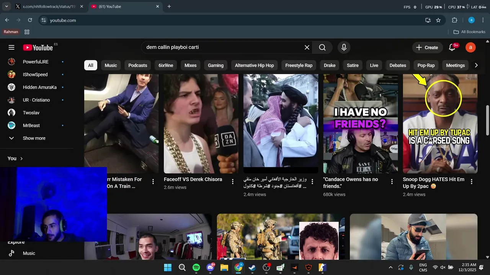
Task: Open All Bookmarks folder
Action: click(x=469, y=32)
